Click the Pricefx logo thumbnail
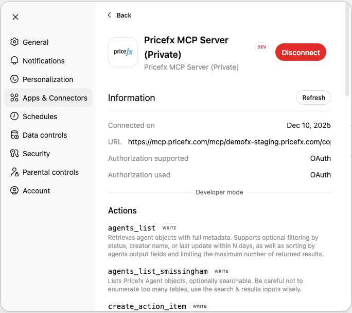Screen dimensions: 352x313 click(123, 52)
